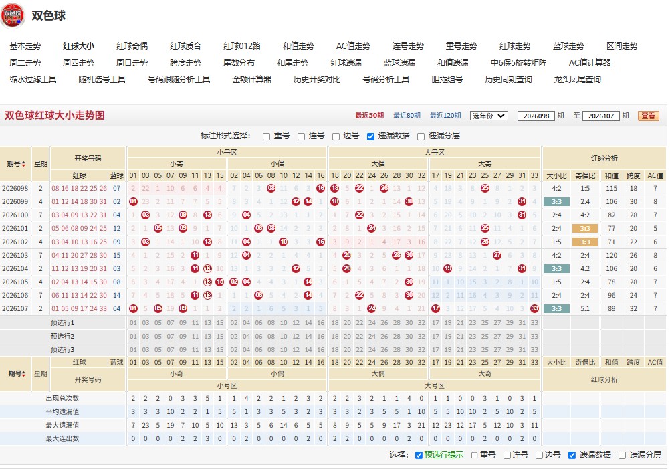This screenshot has height=469, width=670.
Task: Select number 01 in 预选行1
Action: 133,323
